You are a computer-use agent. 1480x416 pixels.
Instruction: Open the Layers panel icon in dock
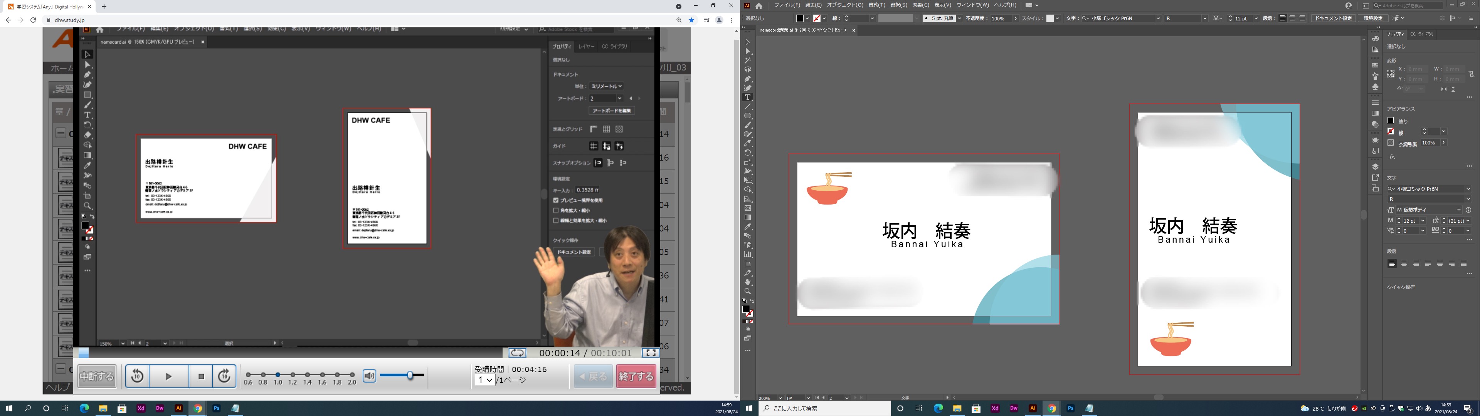[x=1375, y=167]
